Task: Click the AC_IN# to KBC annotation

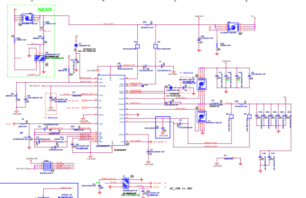Action: coord(181,188)
